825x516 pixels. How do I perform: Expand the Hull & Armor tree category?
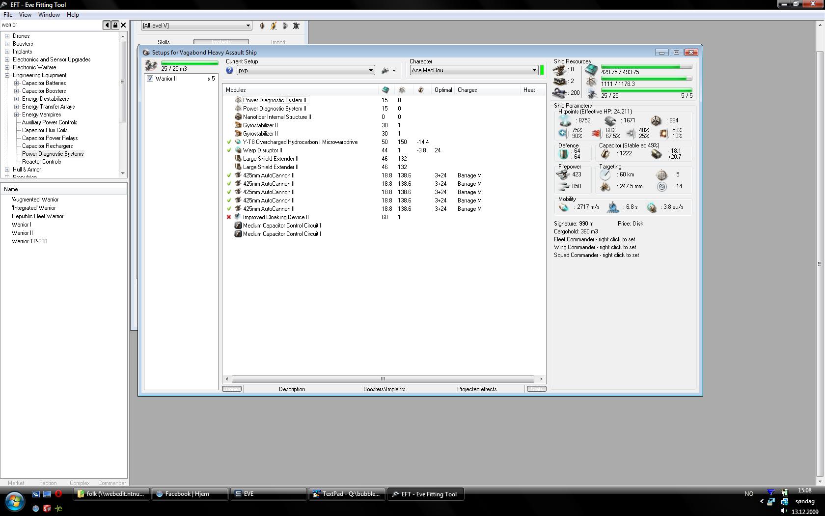(x=7, y=170)
